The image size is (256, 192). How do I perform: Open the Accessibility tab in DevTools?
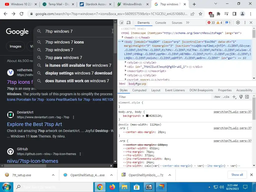click(x=244, y=90)
